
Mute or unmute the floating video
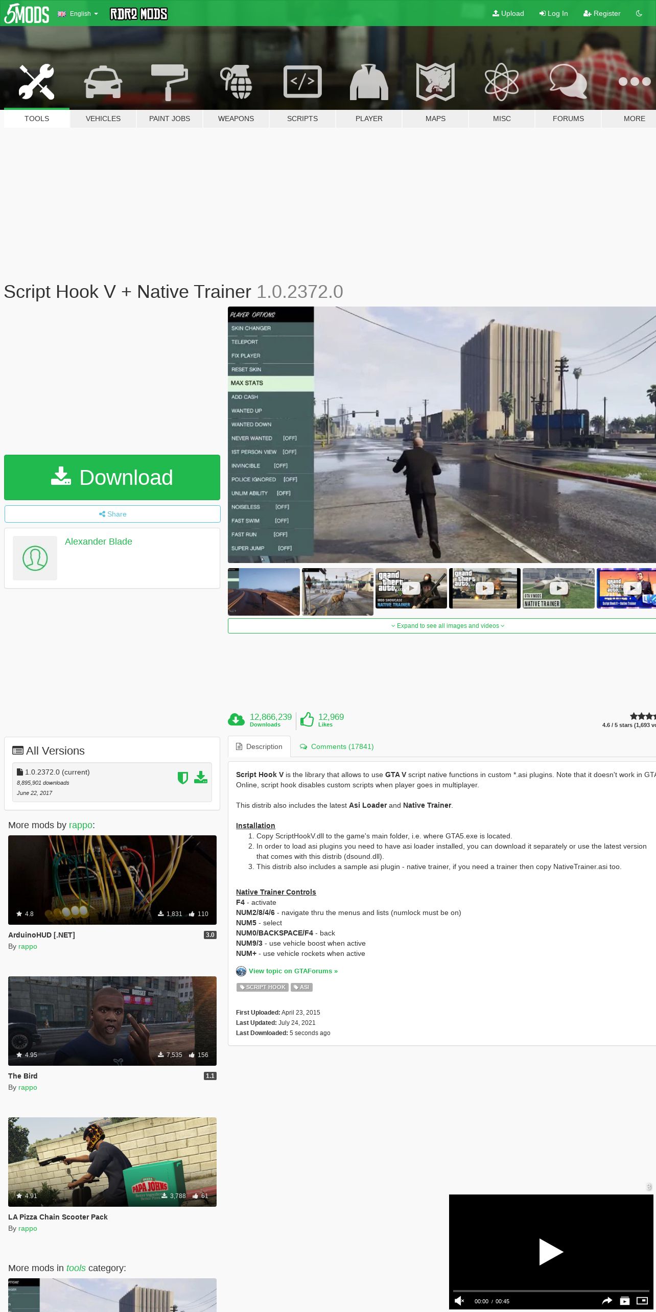459,1301
